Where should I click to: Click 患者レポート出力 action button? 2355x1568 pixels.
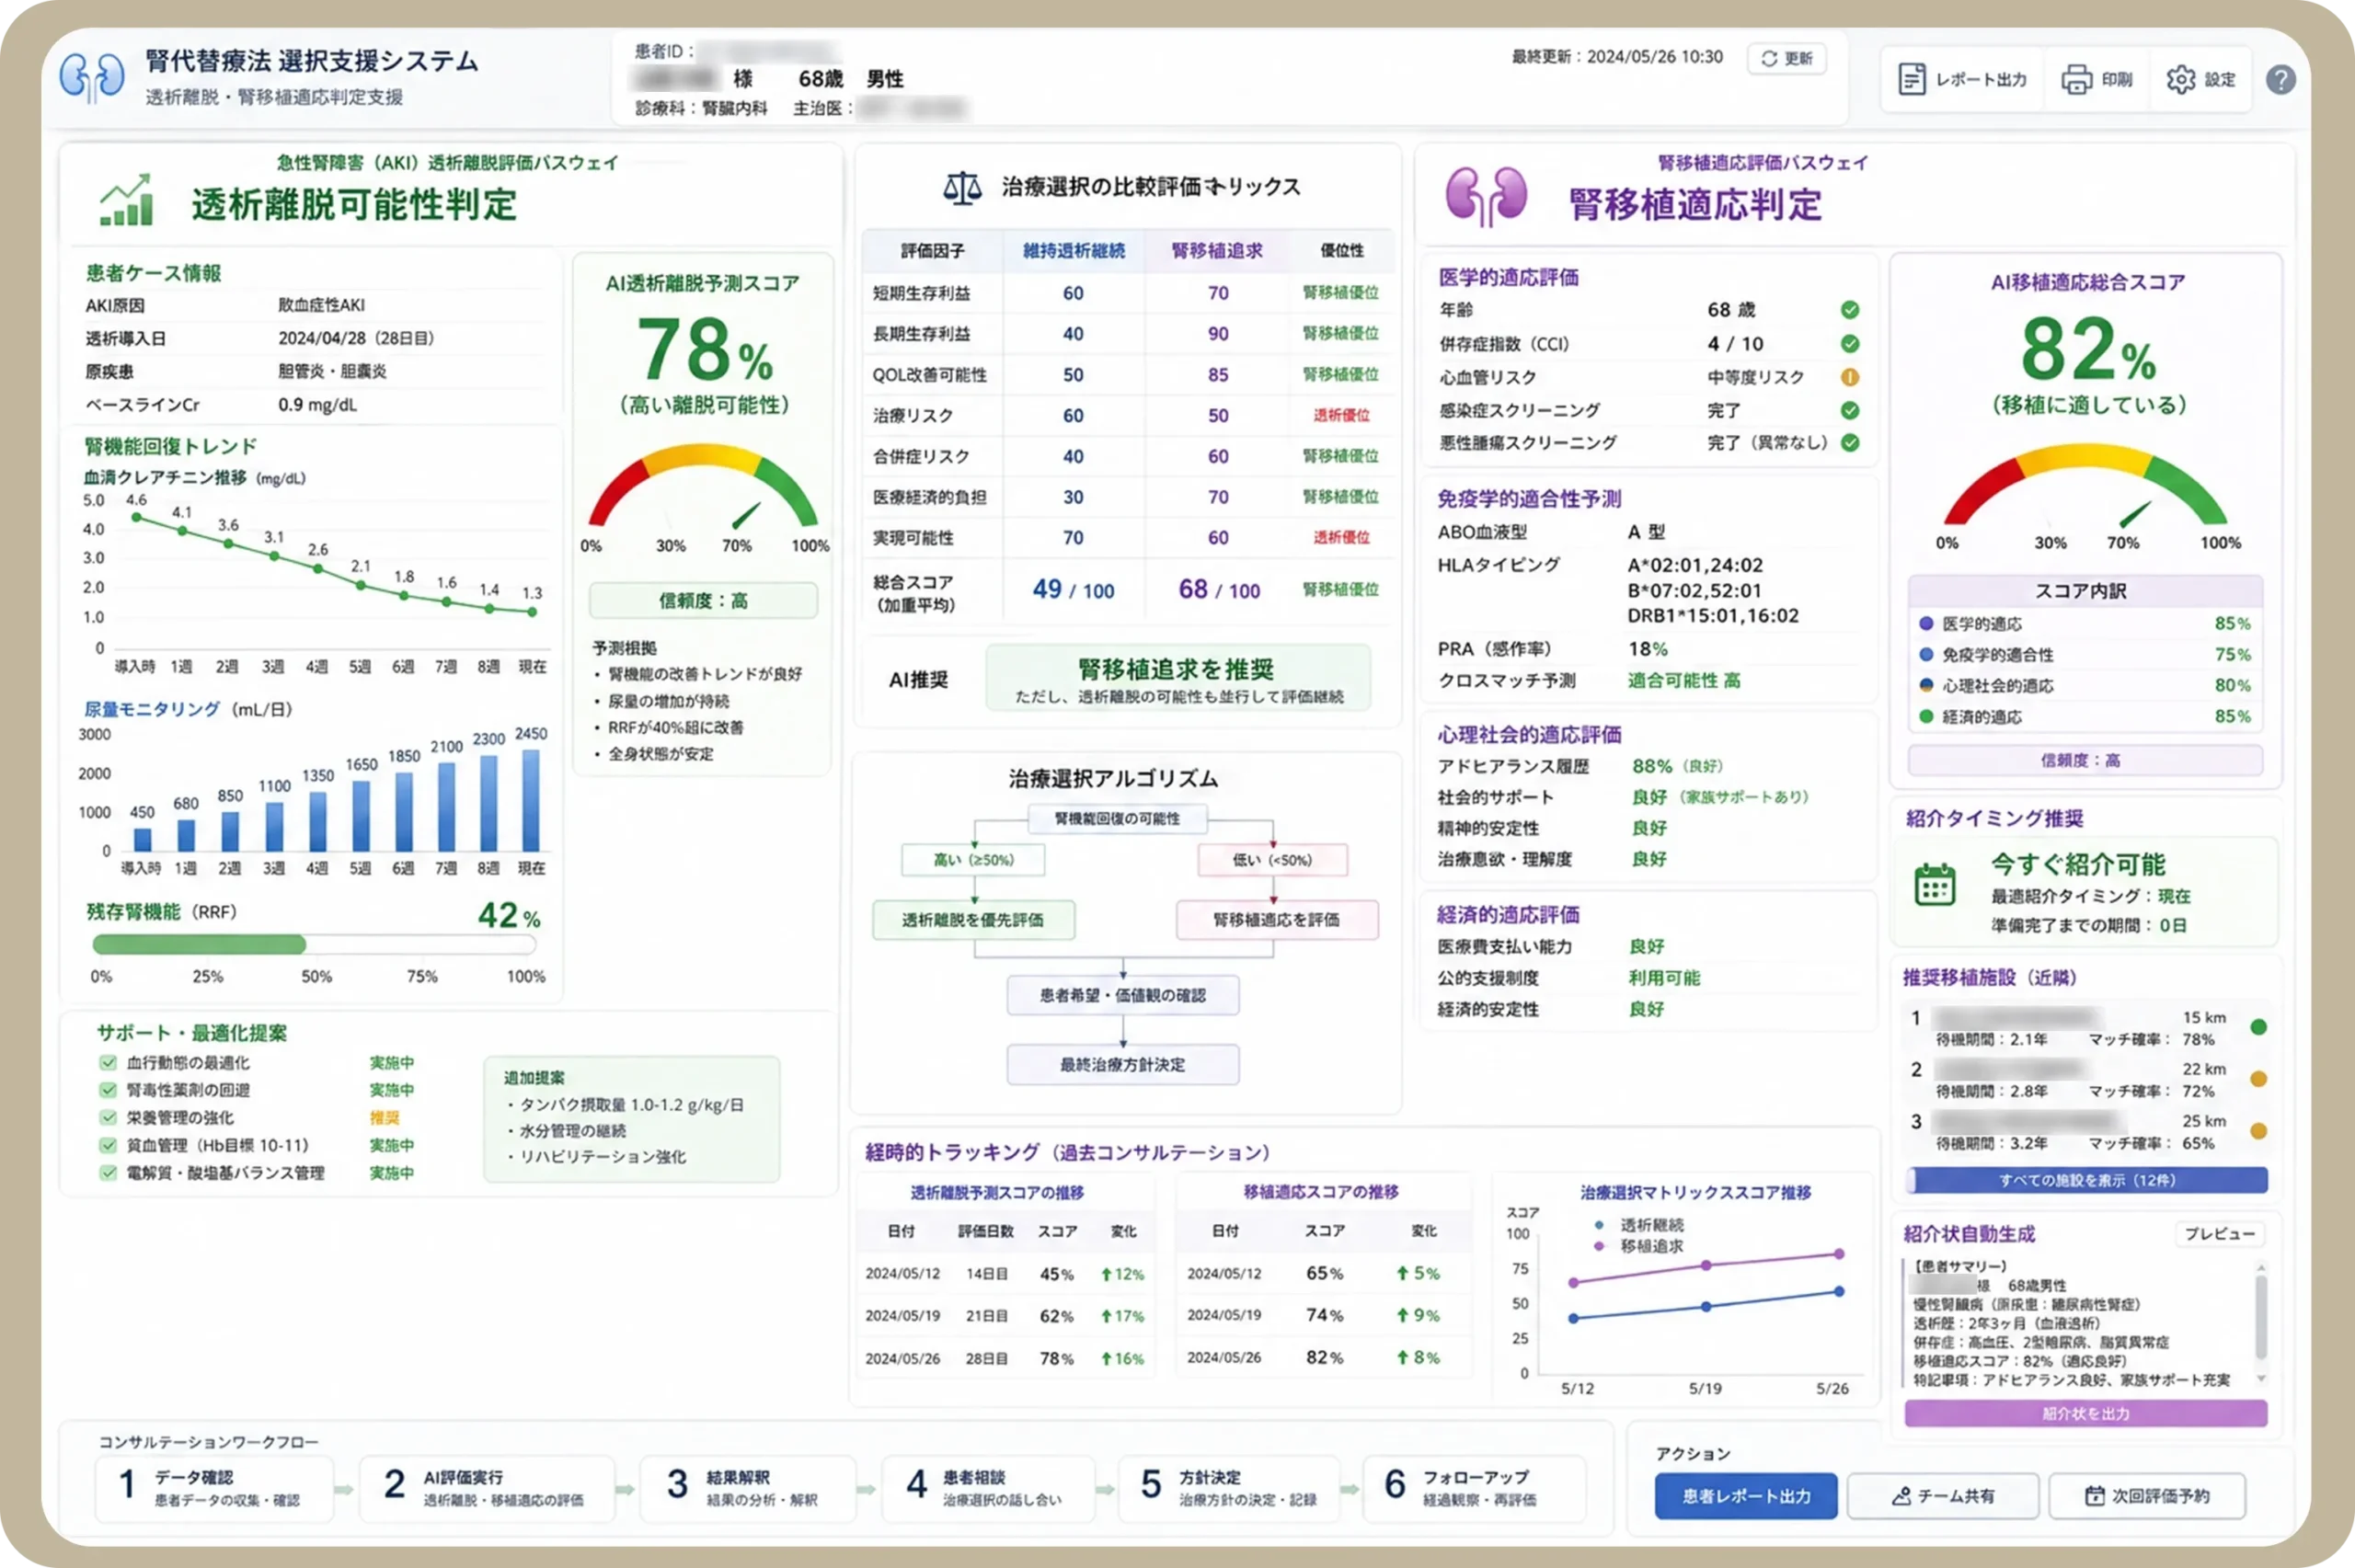click(x=1746, y=1496)
